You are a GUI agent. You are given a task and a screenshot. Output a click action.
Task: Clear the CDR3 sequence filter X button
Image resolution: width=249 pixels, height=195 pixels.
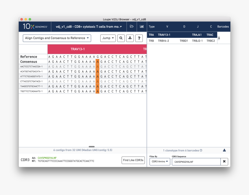tap(224, 161)
